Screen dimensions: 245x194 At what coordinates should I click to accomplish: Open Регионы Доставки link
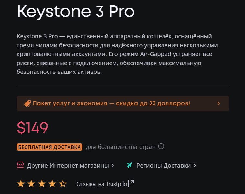click(x=164, y=166)
